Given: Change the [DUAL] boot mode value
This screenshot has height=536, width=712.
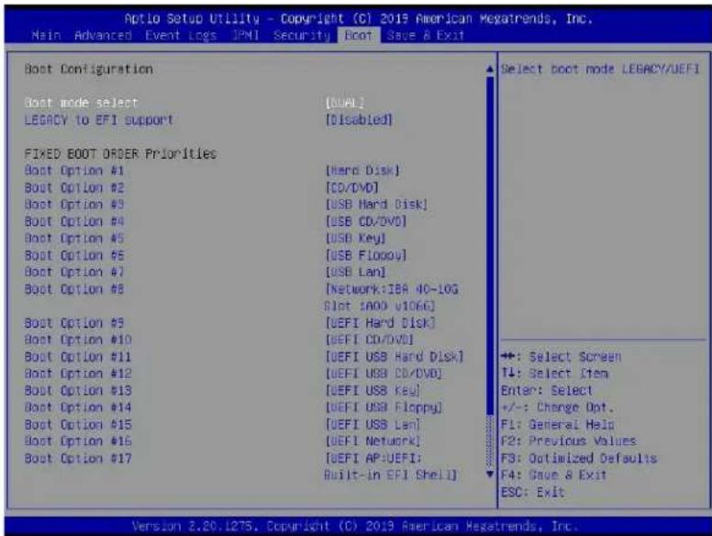Looking at the screenshot, I should [x=345, y=103].
